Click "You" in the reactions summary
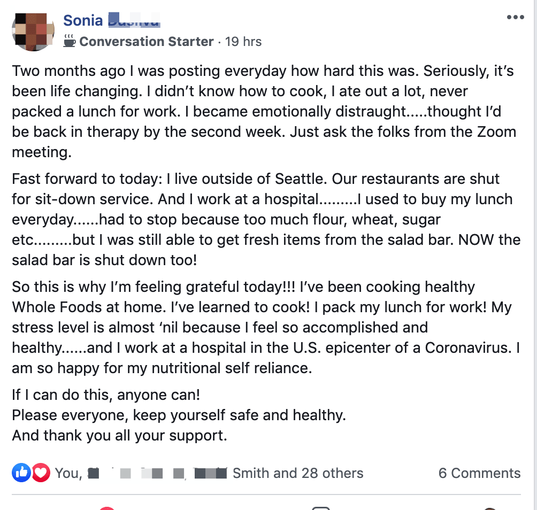Image resolution: width=537 pixels, height=510 pixels. click(67, 473)
